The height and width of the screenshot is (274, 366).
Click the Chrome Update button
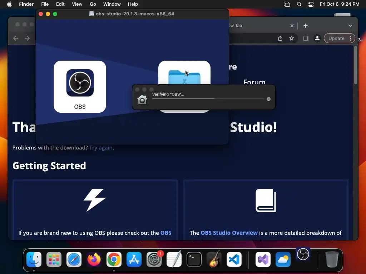point(336,38)
